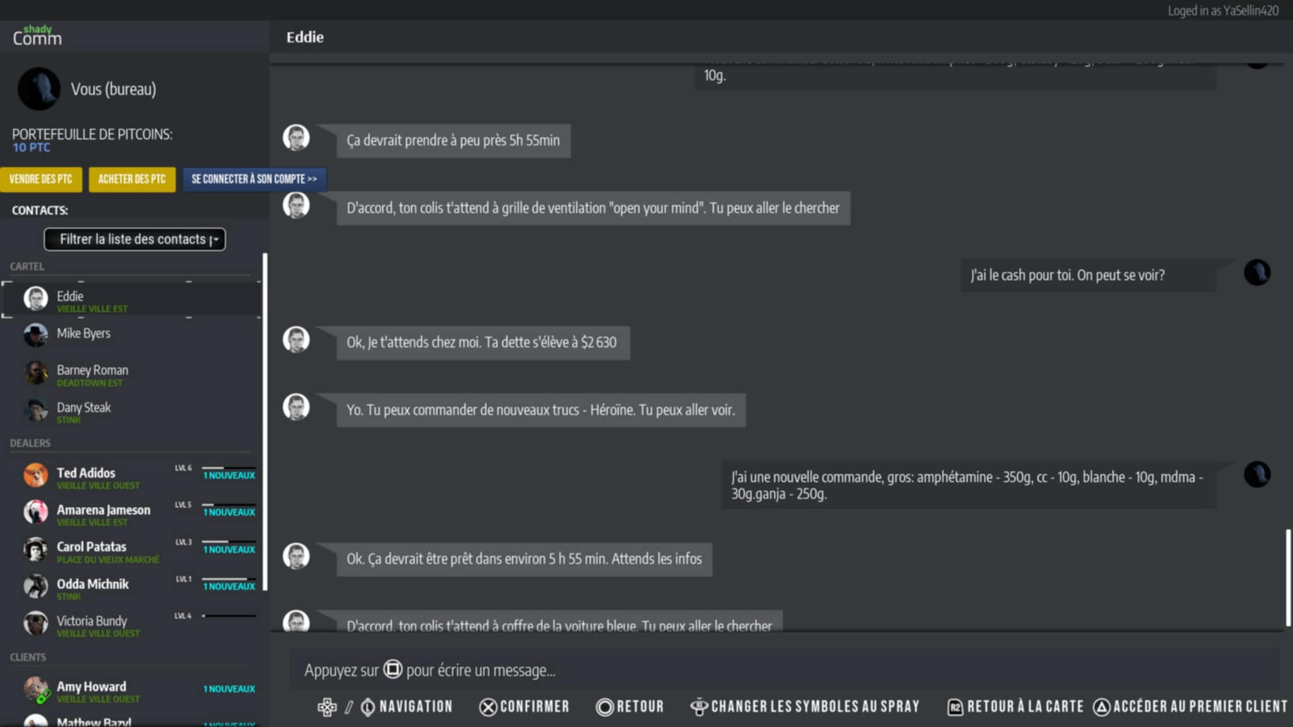This screenshot has height=727, width=1293.
Task: Click 'J'ai le cash pour toi' message
Action: [1088, 275]
